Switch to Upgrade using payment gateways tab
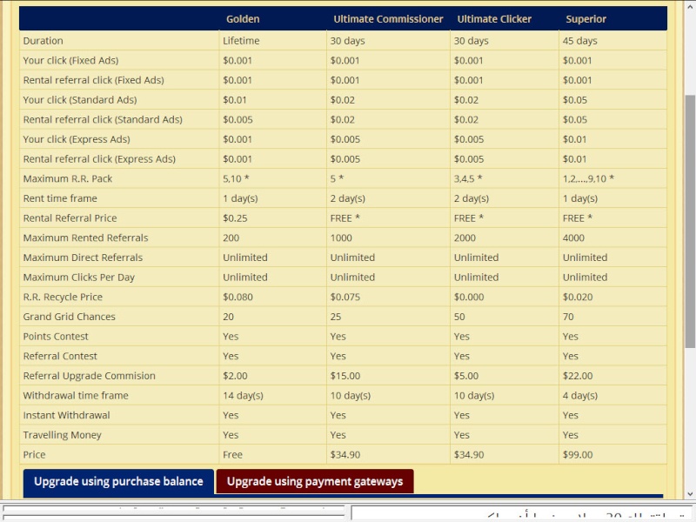 (315, 482)
